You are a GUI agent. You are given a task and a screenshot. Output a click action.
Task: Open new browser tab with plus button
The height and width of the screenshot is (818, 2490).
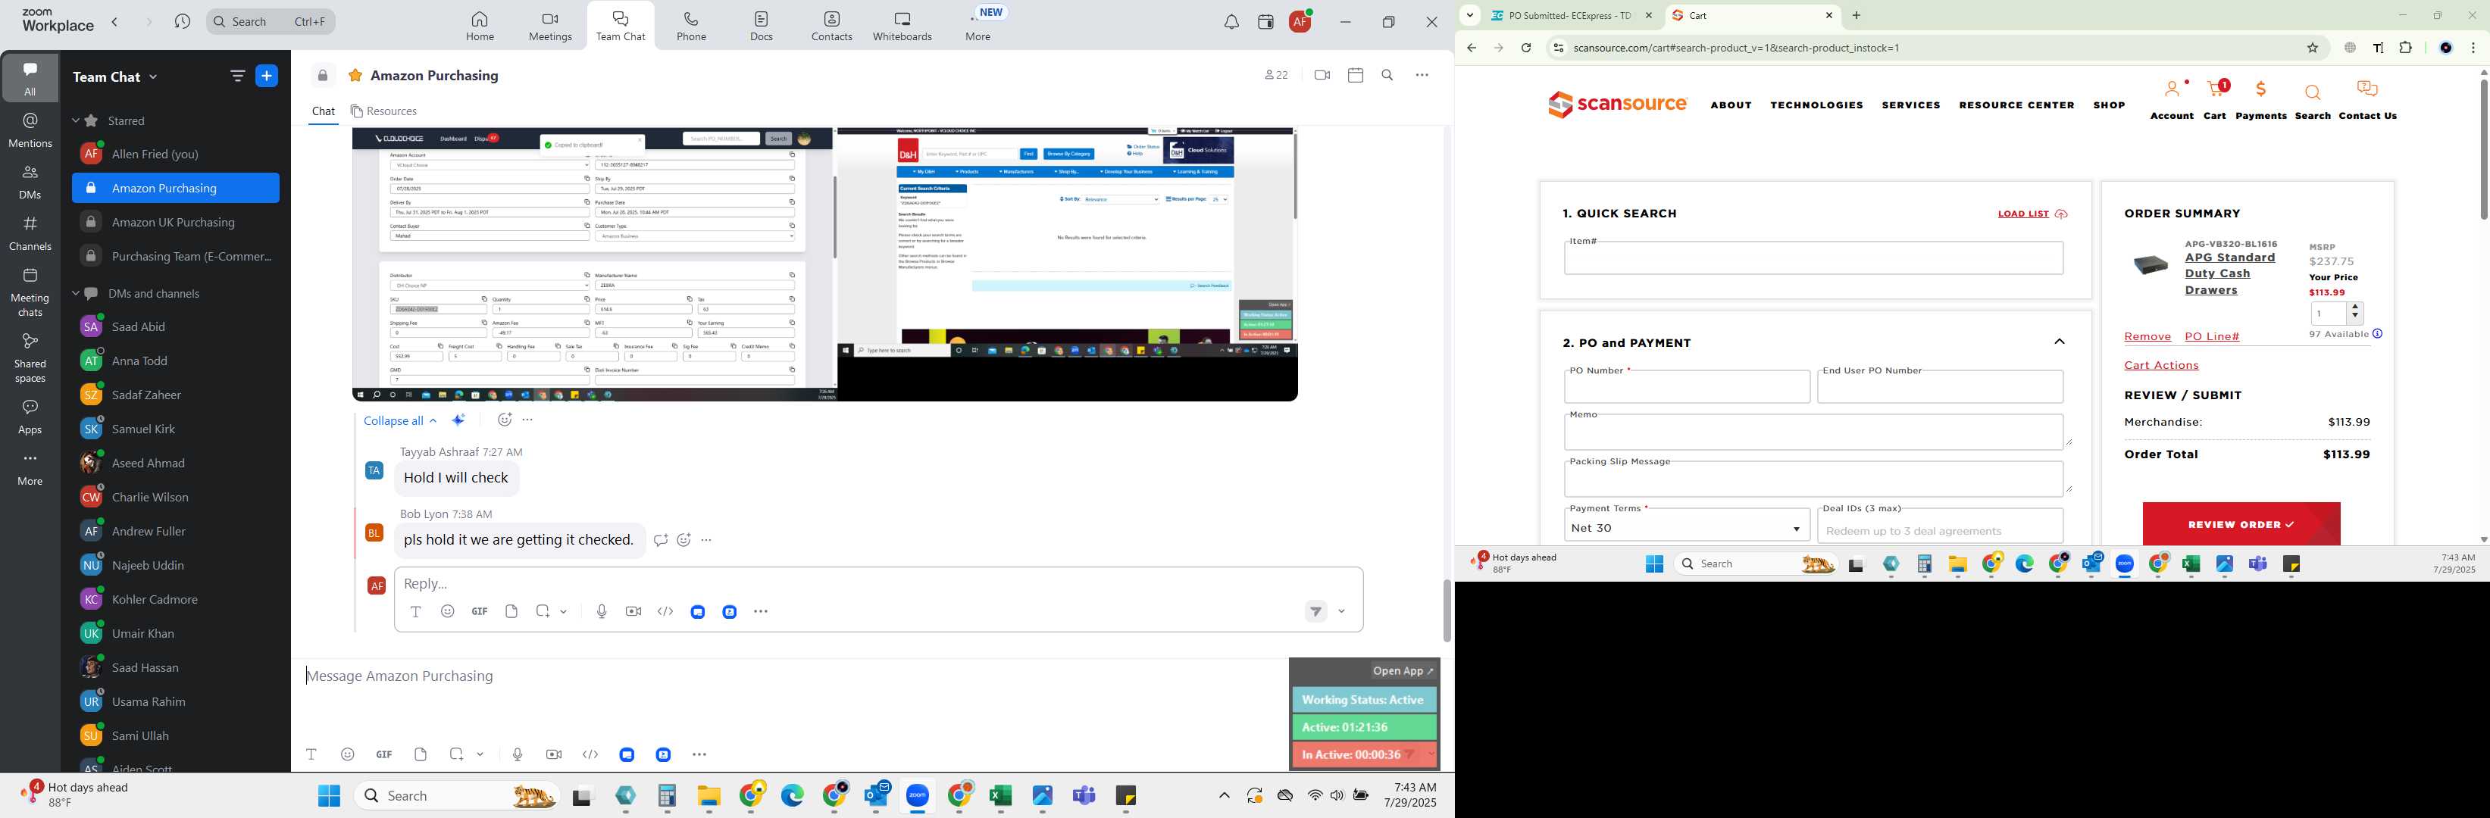[x=1856, y=15]
